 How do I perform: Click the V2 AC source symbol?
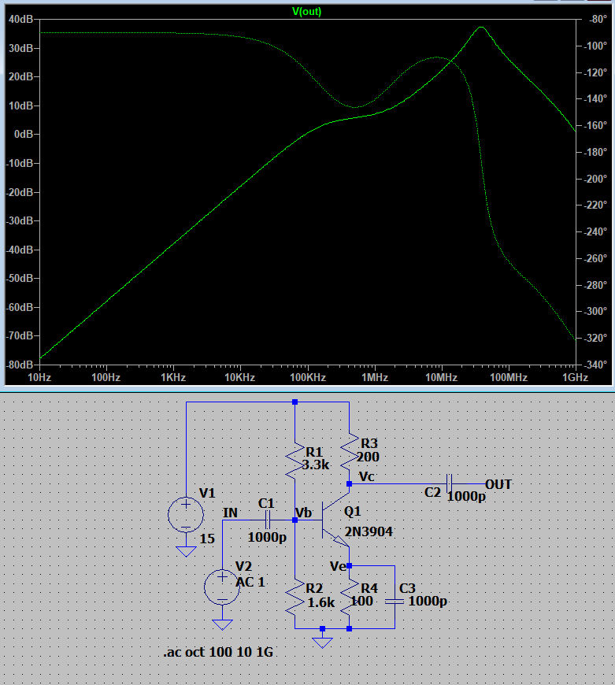click(222, 587)
